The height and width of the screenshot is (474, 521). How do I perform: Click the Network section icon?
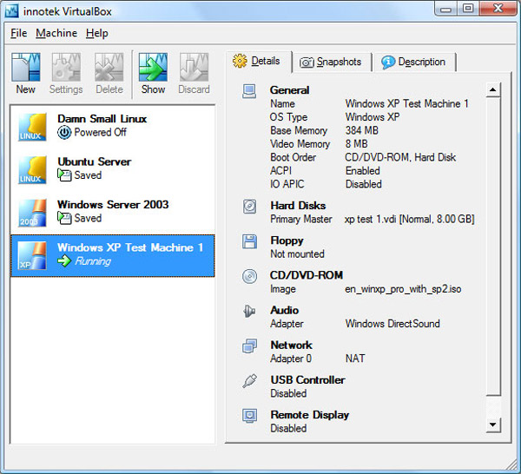click(249, 346)
